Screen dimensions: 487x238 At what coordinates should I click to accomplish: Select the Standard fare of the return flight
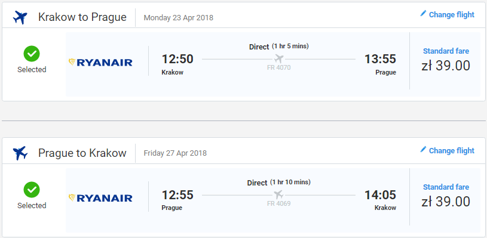[446, 197]
